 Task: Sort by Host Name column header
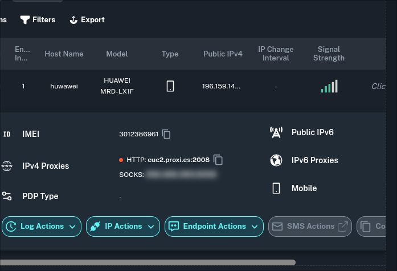tap(64, 54)
